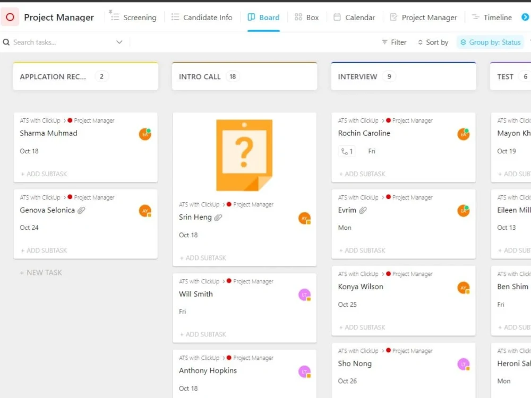Image resolution: width=531 pixels, height=398 pixels.
Task: Click the subtask count icon on Rochin Caroline
Action: point(347,151)
